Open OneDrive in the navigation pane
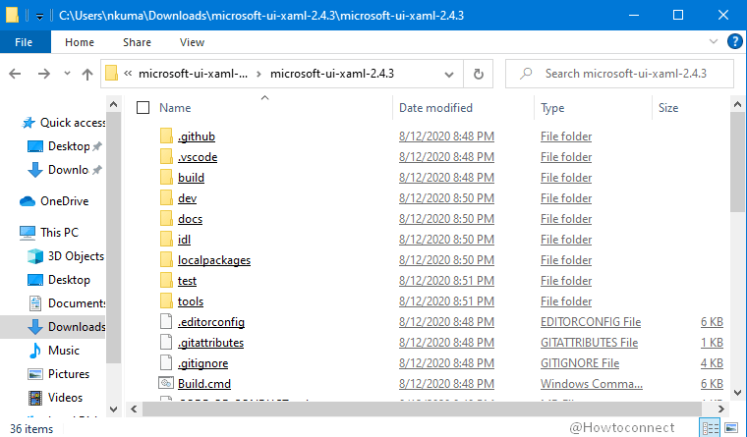Screen dimensions: 747x437 pos(54,201)
